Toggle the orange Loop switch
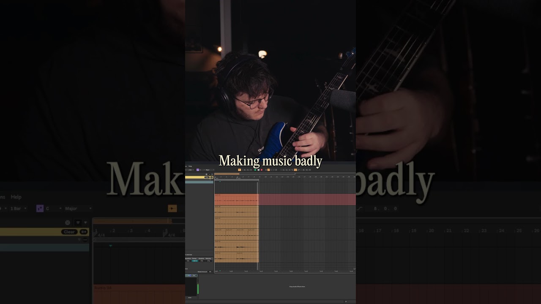Image resolution: width=541 pixels, height=304 pixels. 295,170
